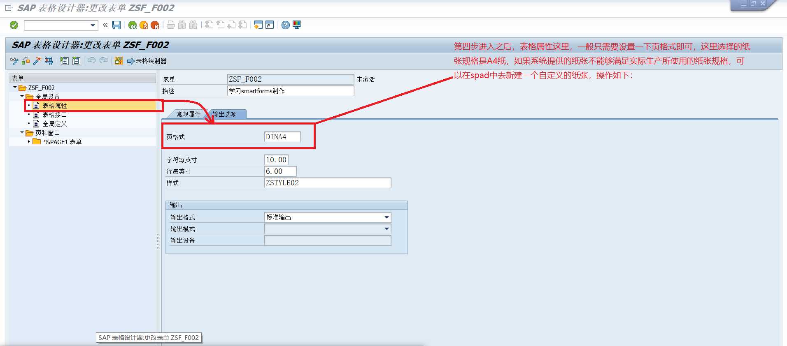Screen dimensions: 787x346
Task: Select the 表格属性 tree item
Action: click(x=54, y=106)
